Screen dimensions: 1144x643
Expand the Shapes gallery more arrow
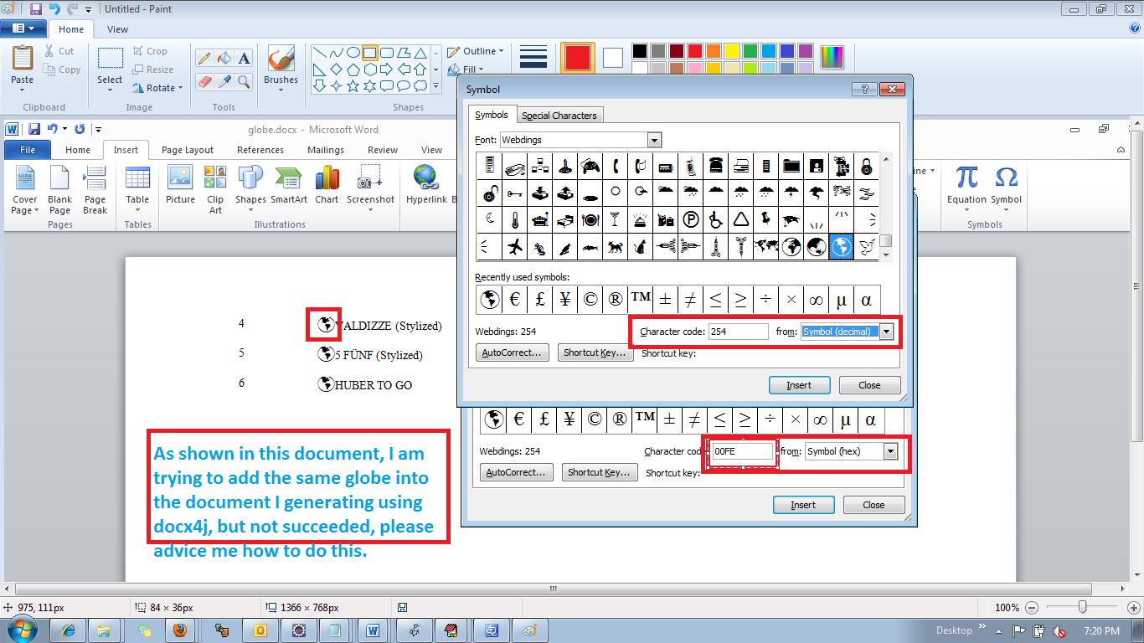click(435, 85)
